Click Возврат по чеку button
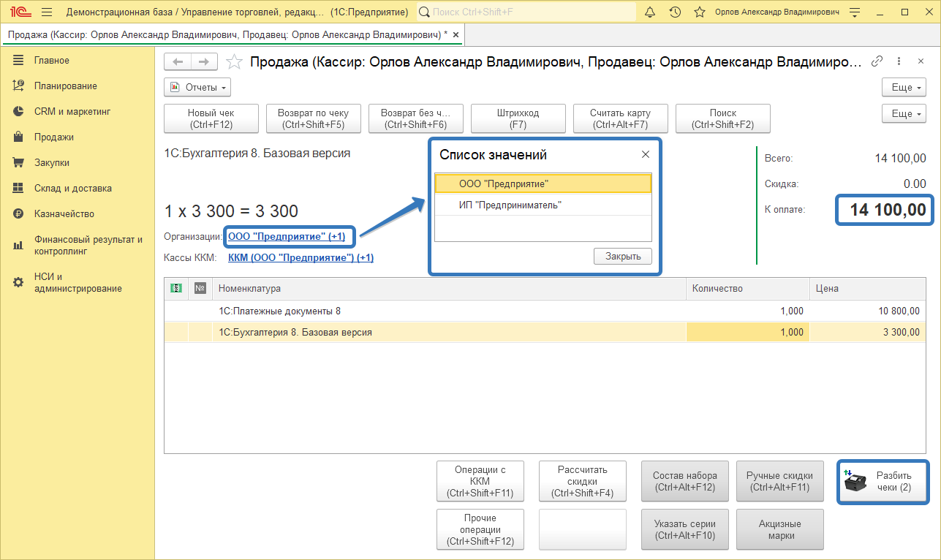This screenshot has width=941, height=560. coord(314,118)
